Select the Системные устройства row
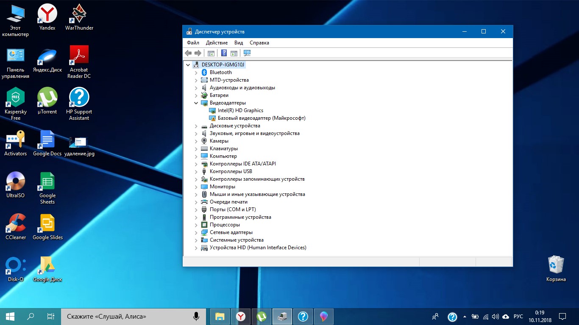579x325 pixels. point(237,240)
